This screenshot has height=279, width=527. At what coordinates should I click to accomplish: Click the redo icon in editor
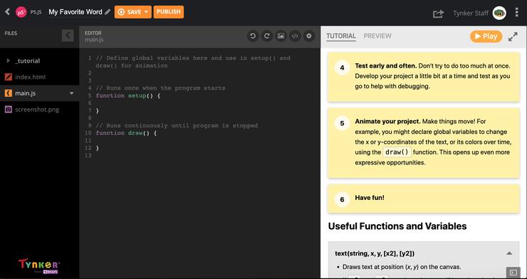(x=267, y=36)
